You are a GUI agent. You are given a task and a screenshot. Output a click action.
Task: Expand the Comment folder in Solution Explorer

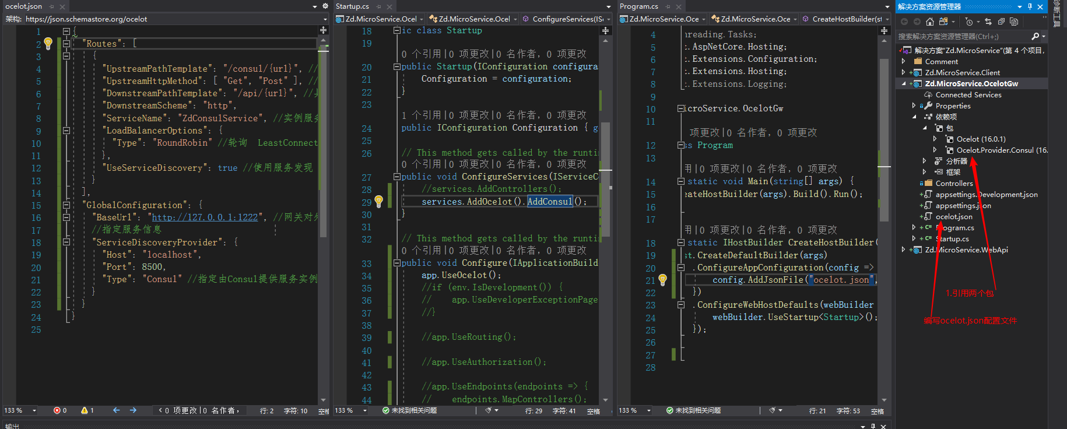(904, 61)
